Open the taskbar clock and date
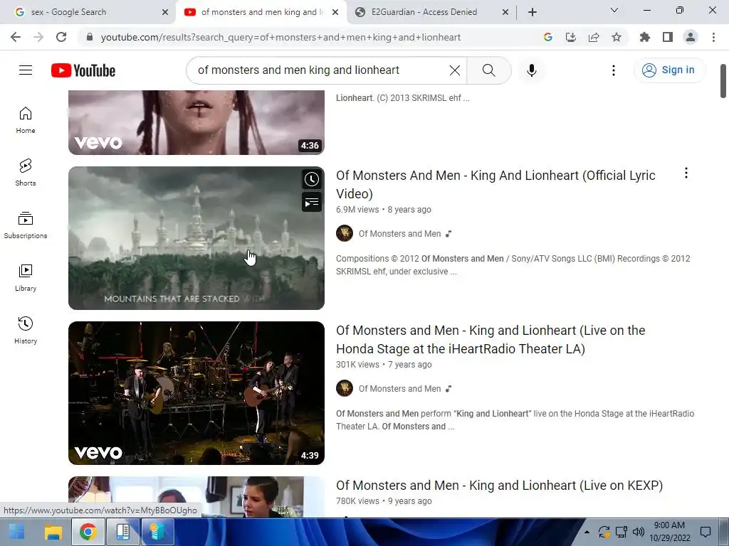Screen dimensions: 729x546 point(669,532)
